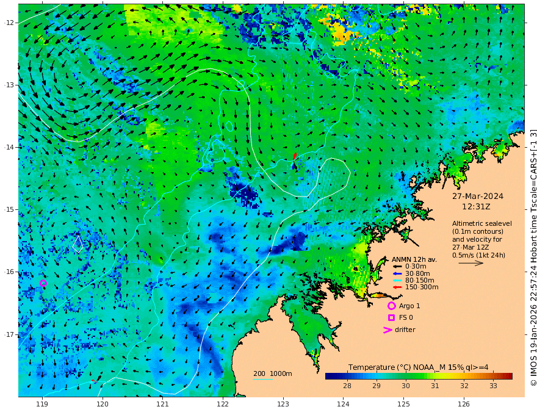This screenshot has width=537, height=415.
Task: Click the '200 1000m' isobath label
Action: [x=273, y=374]
